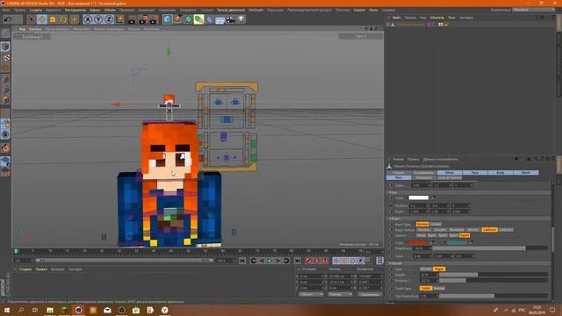Click the red Pupil color swatch
562x316 pixels.
coord(418,242)
